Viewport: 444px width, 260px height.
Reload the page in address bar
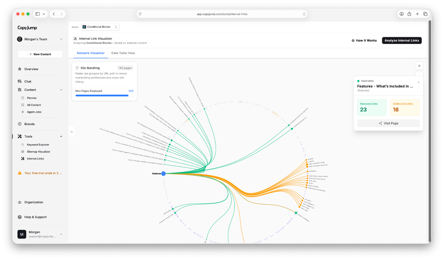(x=304, y=14)
